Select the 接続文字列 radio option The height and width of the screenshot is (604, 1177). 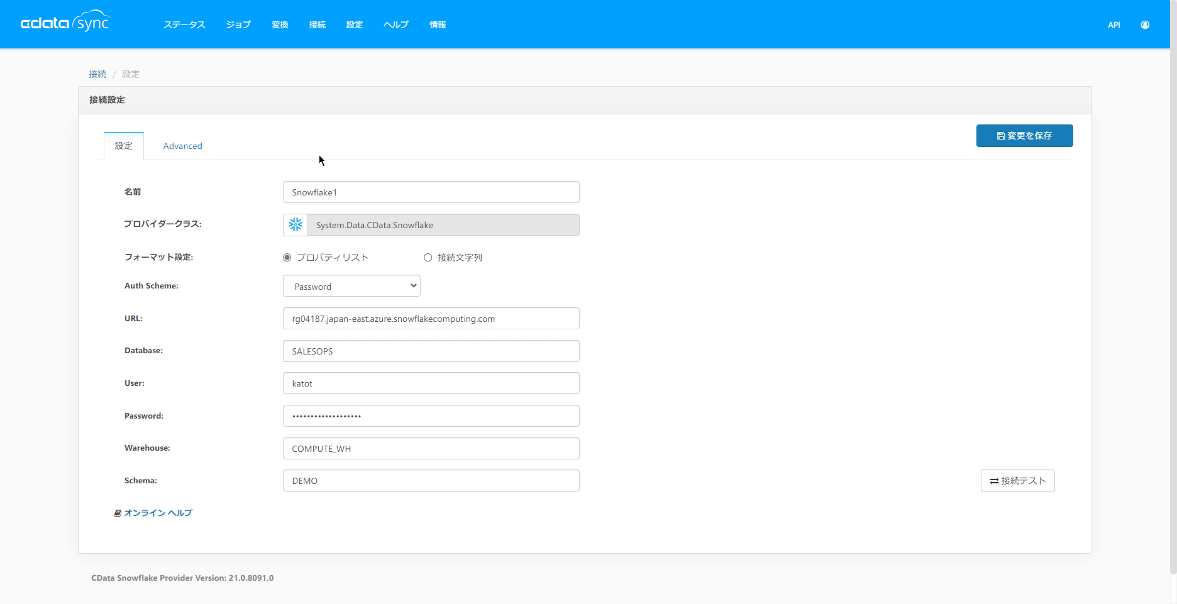click(x=428, y=258)
